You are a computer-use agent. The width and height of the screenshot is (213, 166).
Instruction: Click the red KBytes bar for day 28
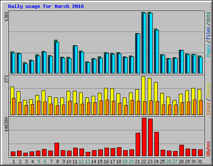[181, 151]
